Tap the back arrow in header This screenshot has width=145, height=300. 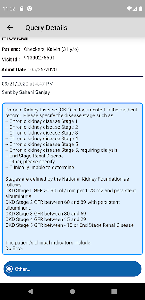point(10,27)
